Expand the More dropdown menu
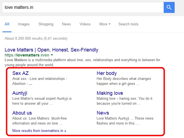184x138 pixels. click(105, 24)
